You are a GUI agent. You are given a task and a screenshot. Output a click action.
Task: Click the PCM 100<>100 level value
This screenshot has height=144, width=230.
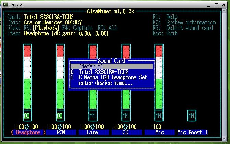[60, 127]
